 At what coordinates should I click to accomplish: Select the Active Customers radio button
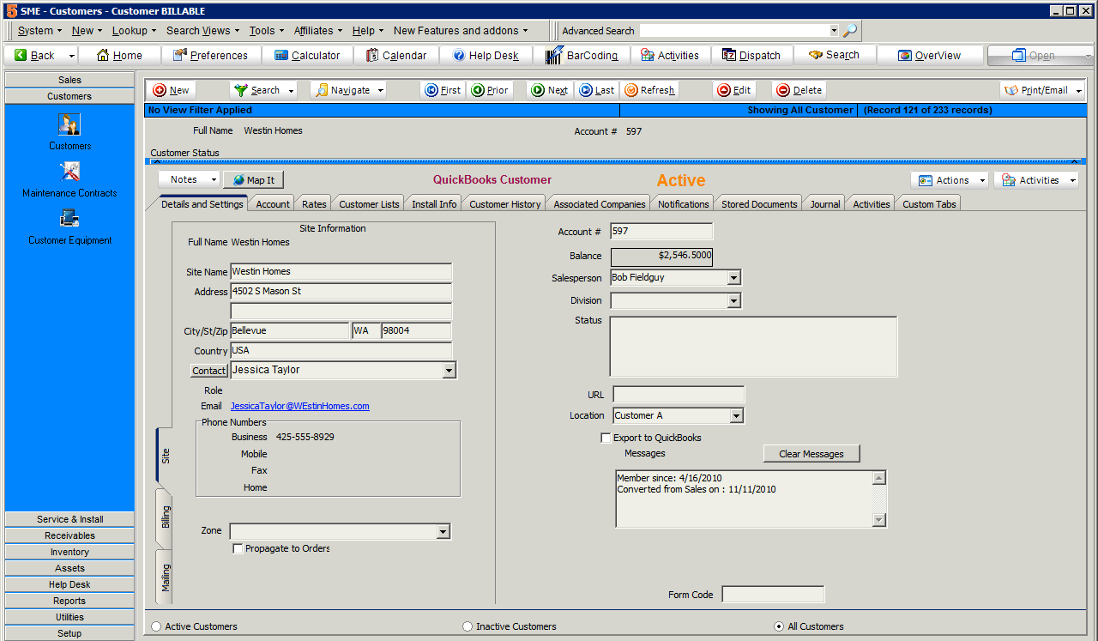pos(156,626)
